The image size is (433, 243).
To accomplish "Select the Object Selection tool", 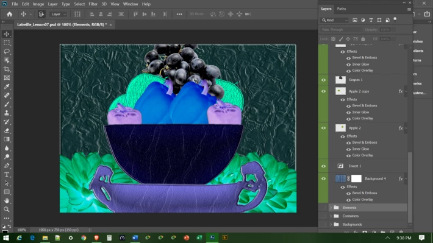I will [x=7, y=60].
